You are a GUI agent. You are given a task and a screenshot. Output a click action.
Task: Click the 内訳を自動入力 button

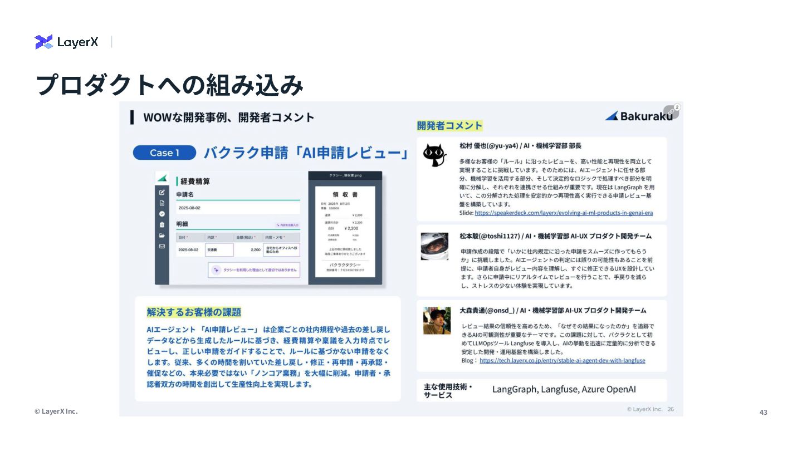pos(287,225)
